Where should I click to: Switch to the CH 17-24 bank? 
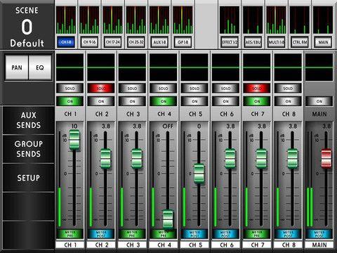point(113,42)
